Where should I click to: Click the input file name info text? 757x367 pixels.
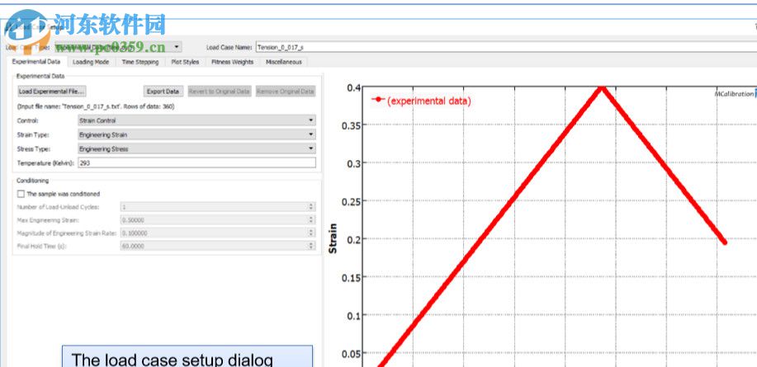pos(96,106)
